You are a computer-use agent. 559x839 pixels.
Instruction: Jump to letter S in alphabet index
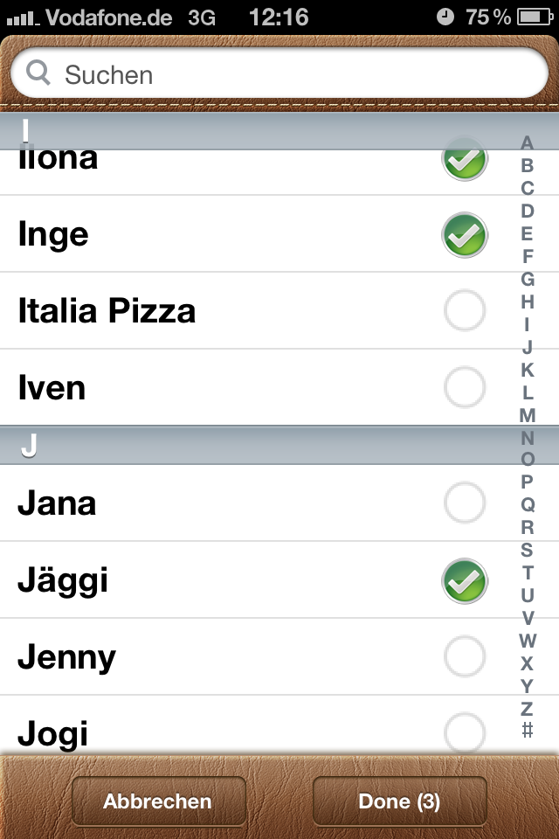pyautogui.click(x=527, y=550)
